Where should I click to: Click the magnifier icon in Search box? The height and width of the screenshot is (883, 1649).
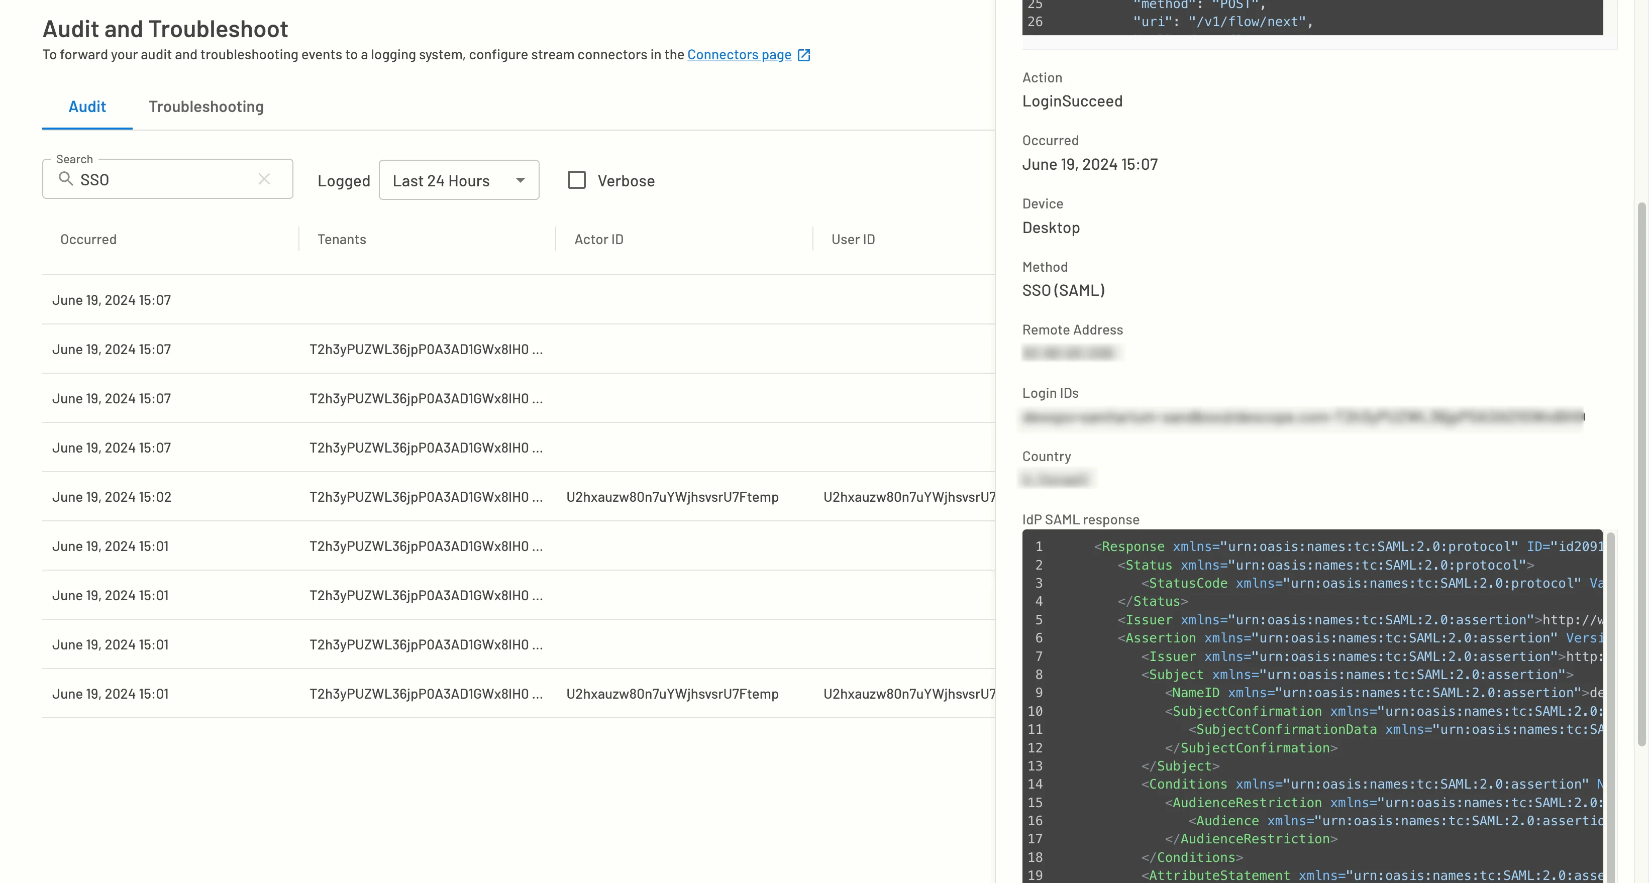(65, 179)
